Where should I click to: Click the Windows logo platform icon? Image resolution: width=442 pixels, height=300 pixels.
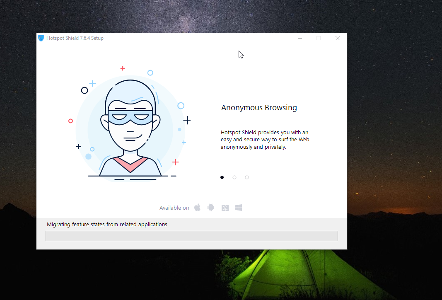(x=239, y=208)
